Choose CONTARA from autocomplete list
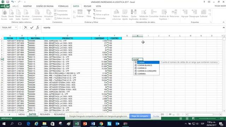This screenshot has height=127, width=226. pos(147,74)
